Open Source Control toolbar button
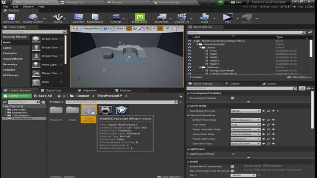The width and height of the screenshot is (317, 178). point(33,18)
